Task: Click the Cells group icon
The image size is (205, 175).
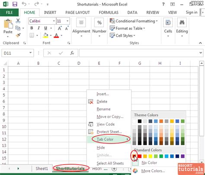Action: pos(168,22)
